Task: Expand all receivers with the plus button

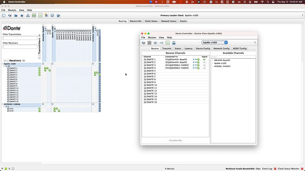Action: pyautogui.click(x=5, y=61)
